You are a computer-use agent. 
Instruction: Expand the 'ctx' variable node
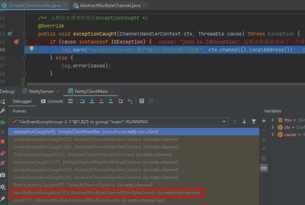(273, 127)
